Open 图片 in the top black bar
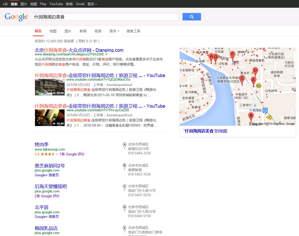Screen dimensions: 299x236 [x=24, y=4]
